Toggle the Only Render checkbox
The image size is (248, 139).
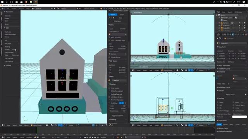click(x=109, y=88)
